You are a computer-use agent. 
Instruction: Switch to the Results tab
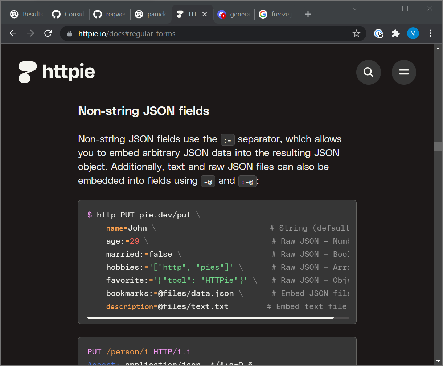(x=27, y=14)
